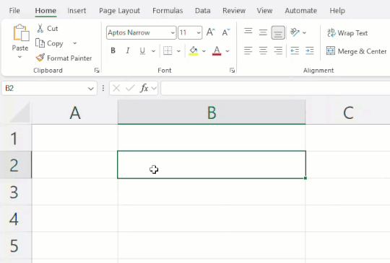This screenshot has height=263, width=390.
Task: Center text horizontally
Action: 263,50
